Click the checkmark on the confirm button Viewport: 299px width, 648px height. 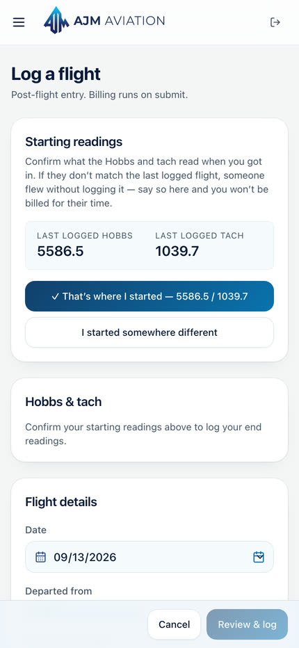(55, 296)
